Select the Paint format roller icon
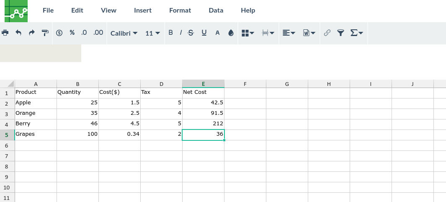 coord(45,33)
